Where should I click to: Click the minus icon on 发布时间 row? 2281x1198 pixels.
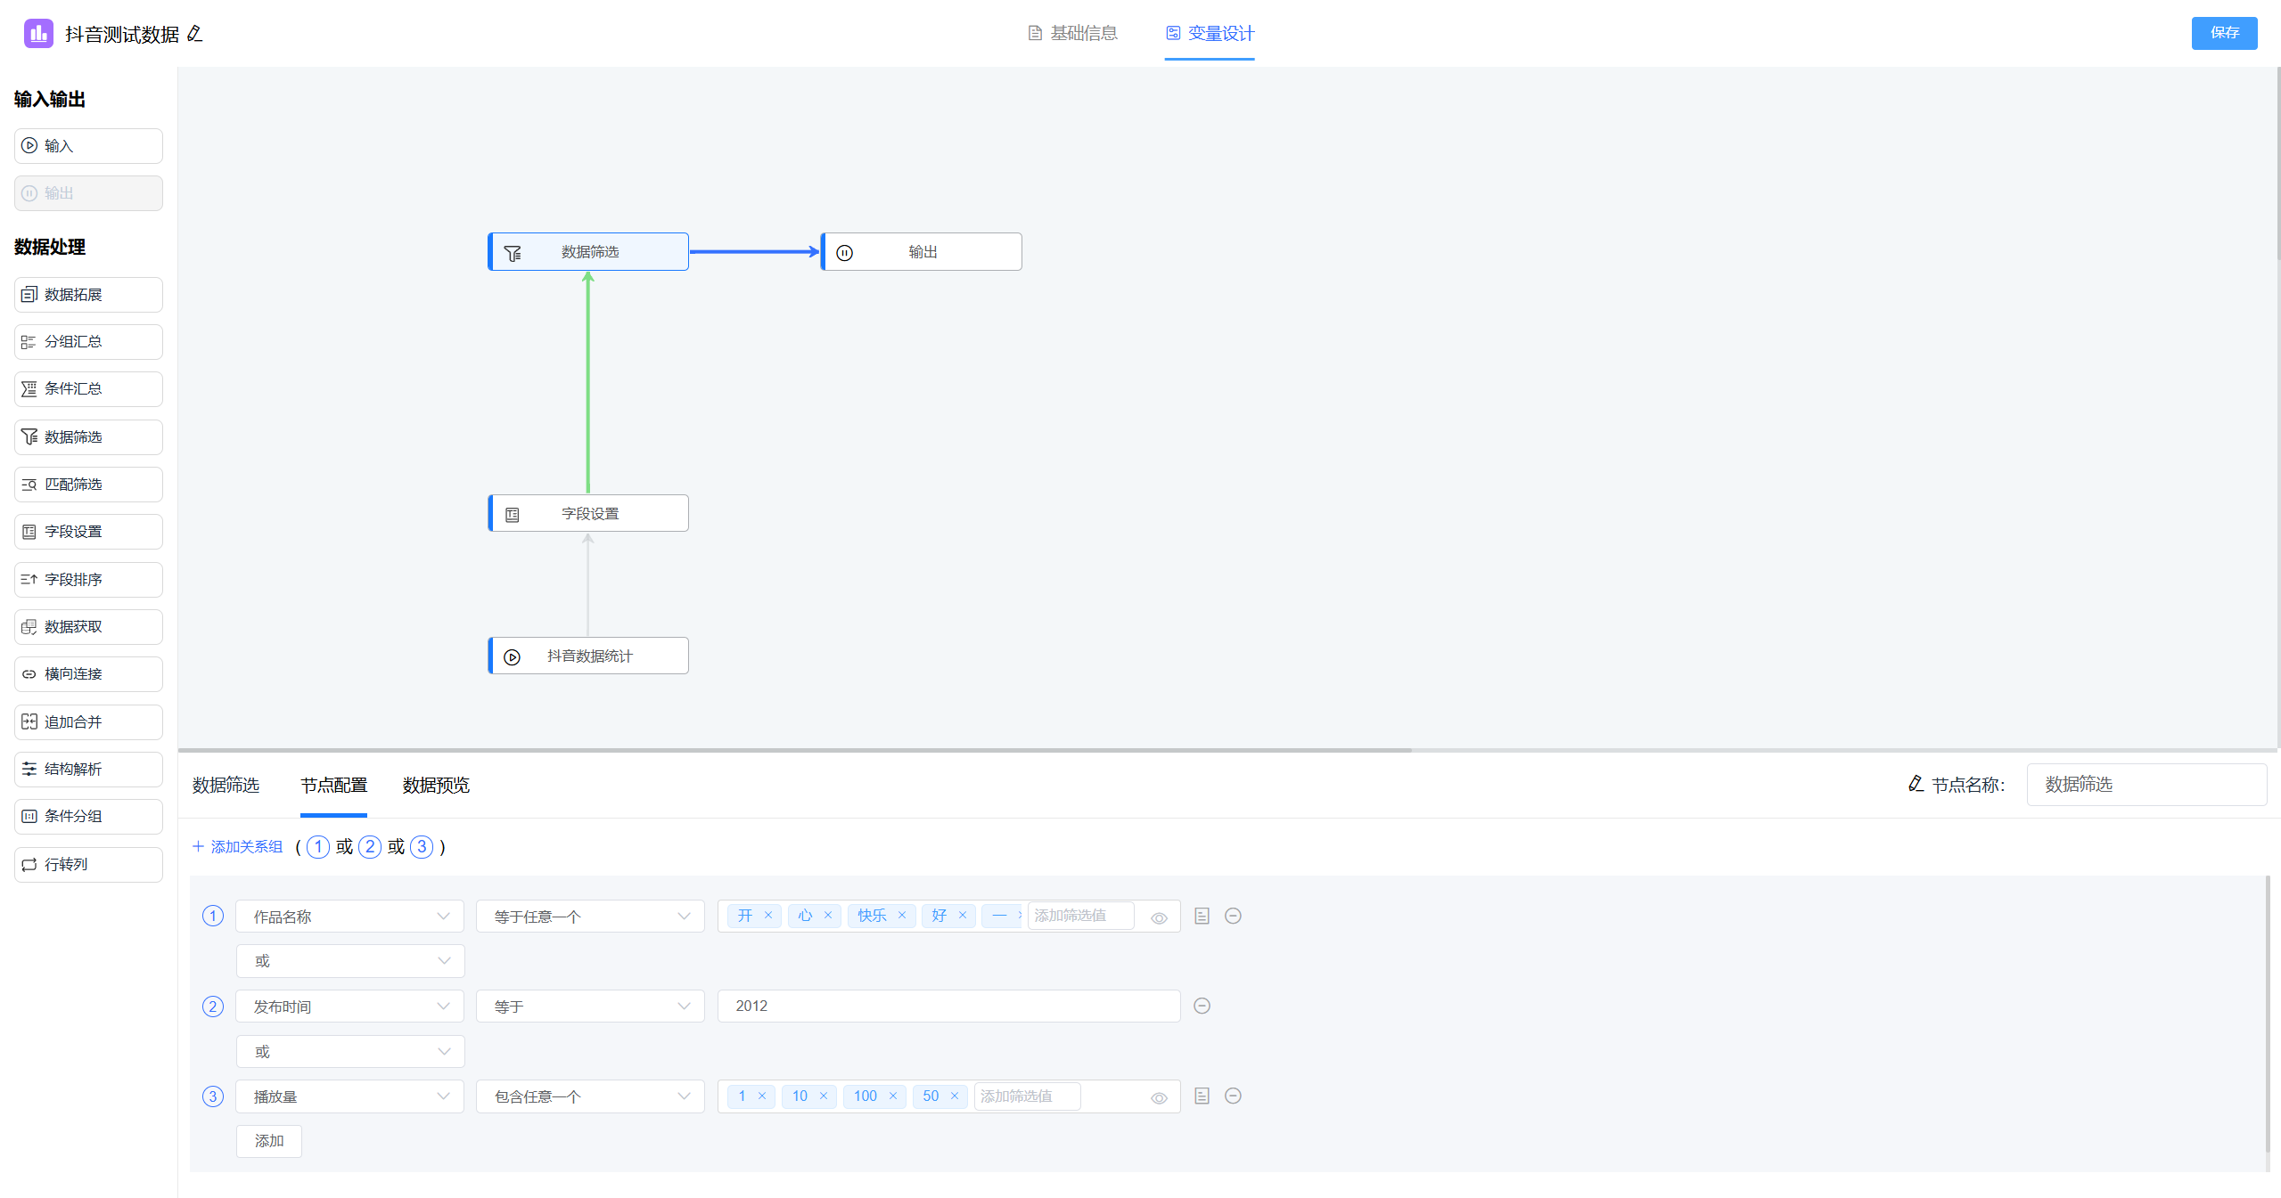(x=1202, y=1006)
